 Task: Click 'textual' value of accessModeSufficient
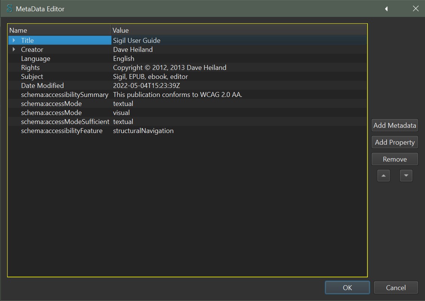(123, 121)
